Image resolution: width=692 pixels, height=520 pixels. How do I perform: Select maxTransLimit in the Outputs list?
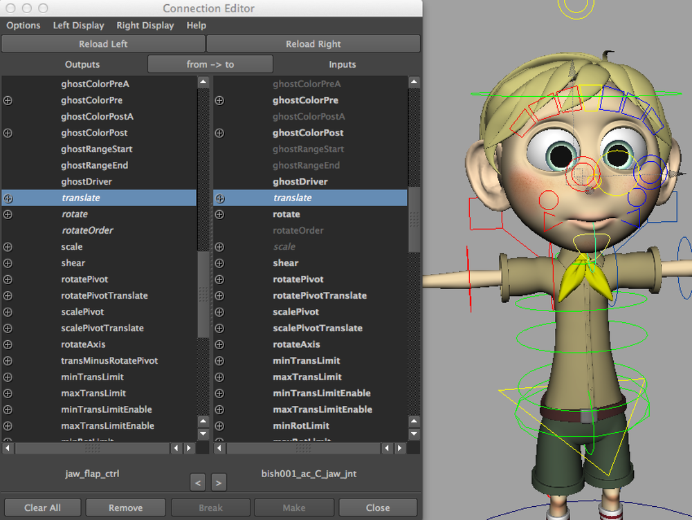point(93,393)
